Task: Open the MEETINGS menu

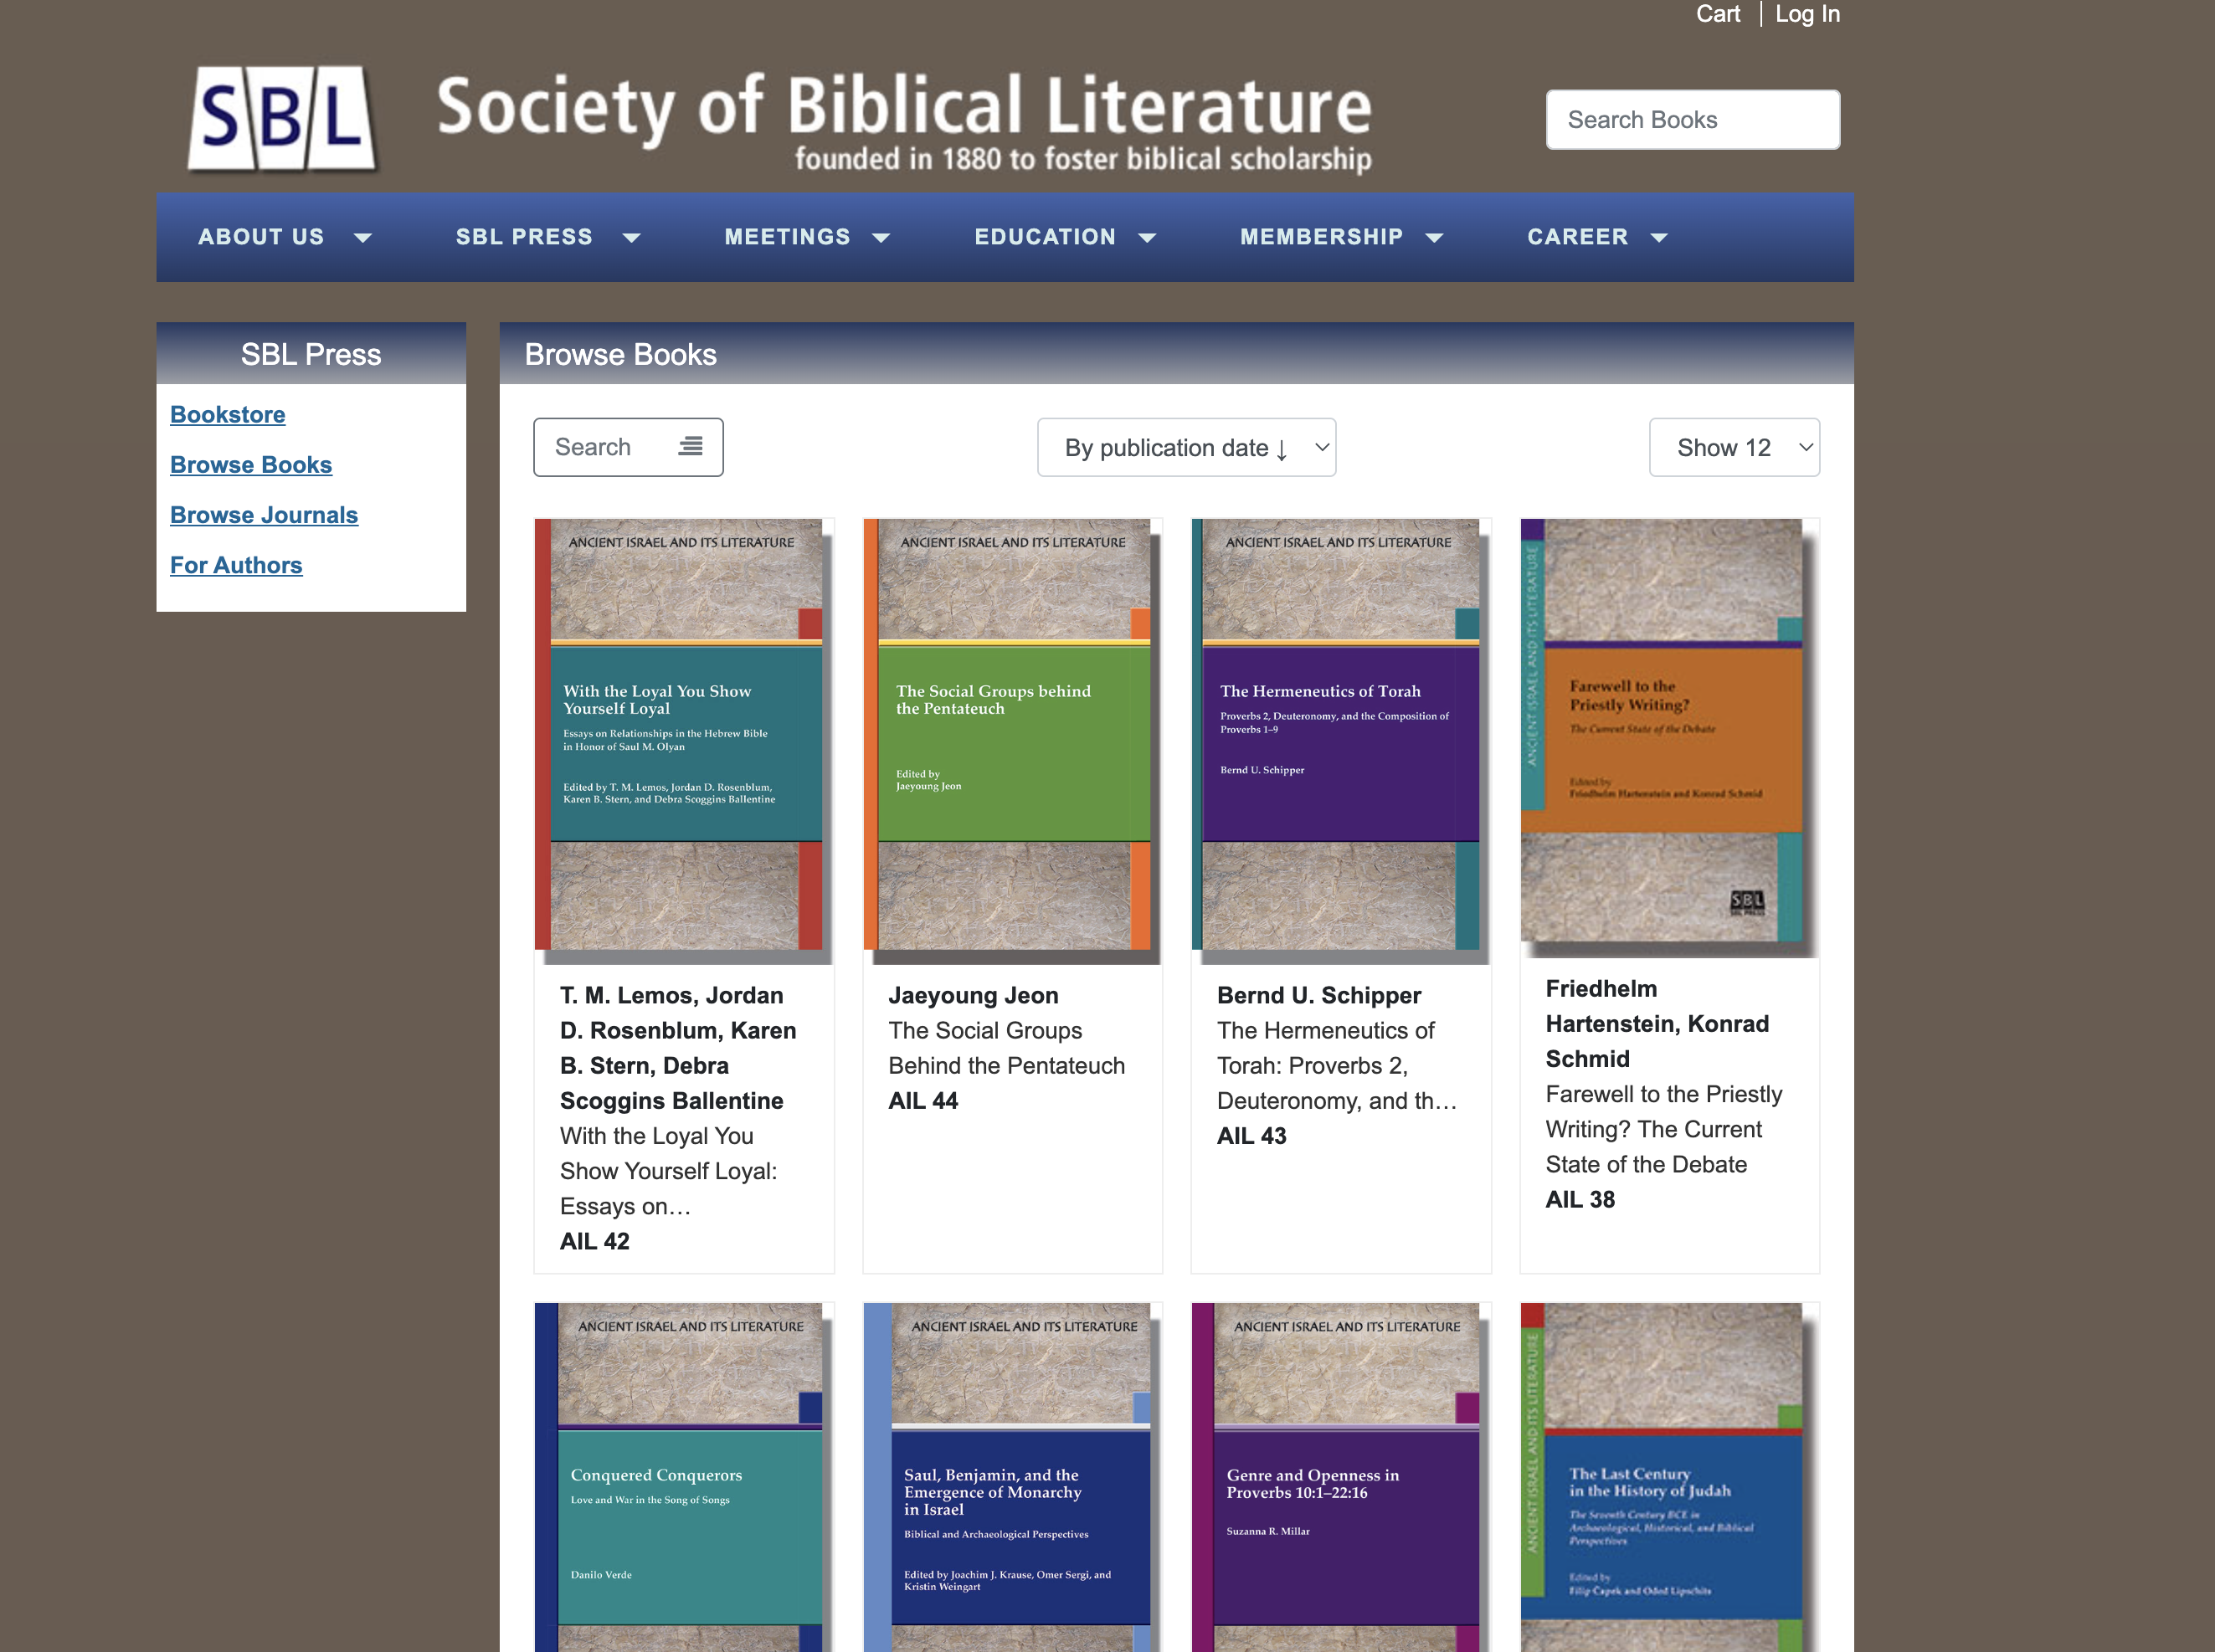Action: [x=787, y=237]
